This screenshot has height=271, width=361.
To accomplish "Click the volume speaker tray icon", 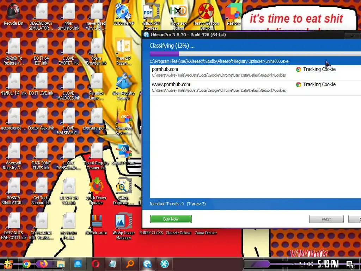I will pyautogui.click(x=310, y=264).
